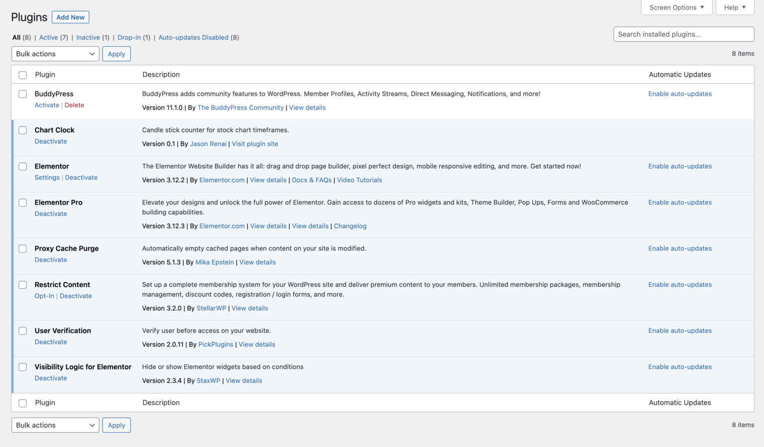Check the Elementor Pro checkbox
This screenshot has height=447, width=764.
pos(22,203)
